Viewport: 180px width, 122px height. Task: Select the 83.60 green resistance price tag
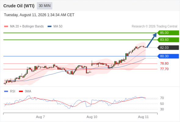tap(168, 40)
